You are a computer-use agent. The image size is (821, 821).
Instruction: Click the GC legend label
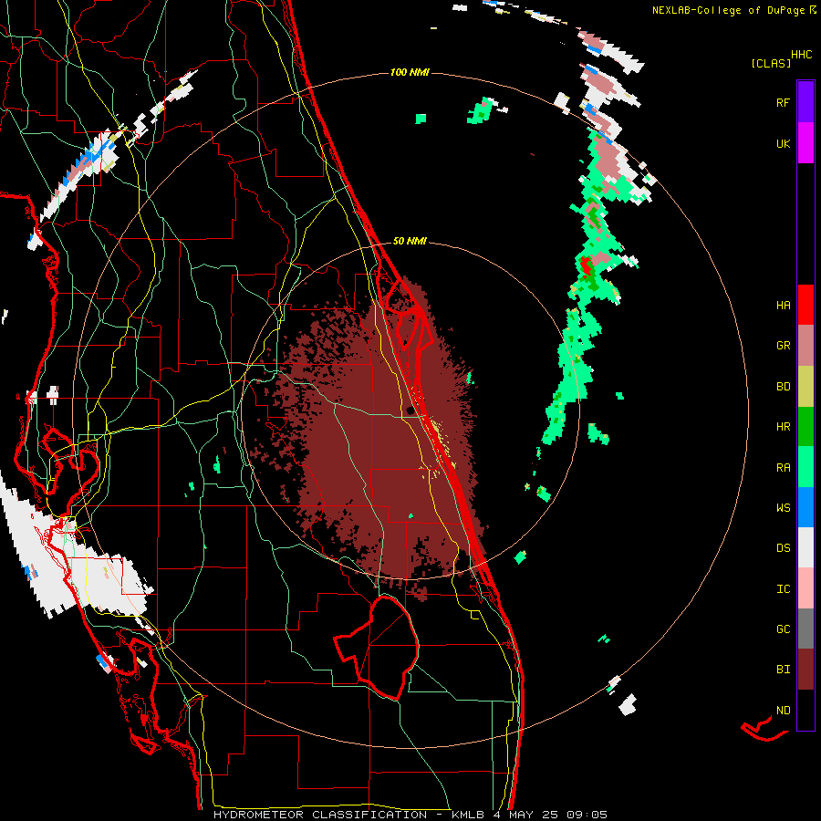tap(783, 629)
